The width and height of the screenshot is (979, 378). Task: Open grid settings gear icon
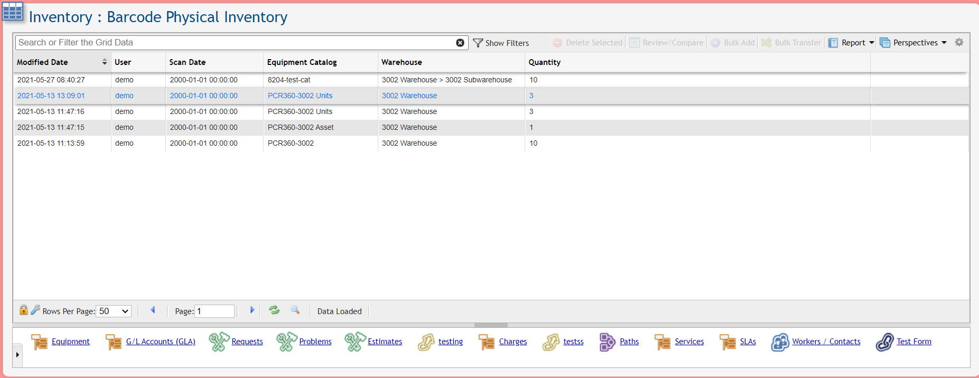pos(959,42)
